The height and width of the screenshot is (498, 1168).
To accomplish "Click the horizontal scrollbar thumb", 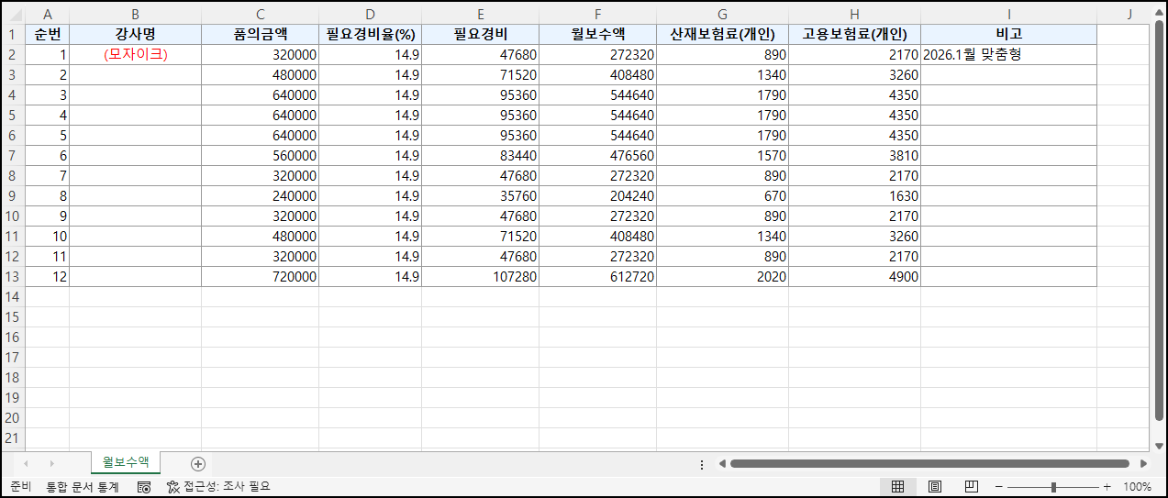I will pos(929,464).
